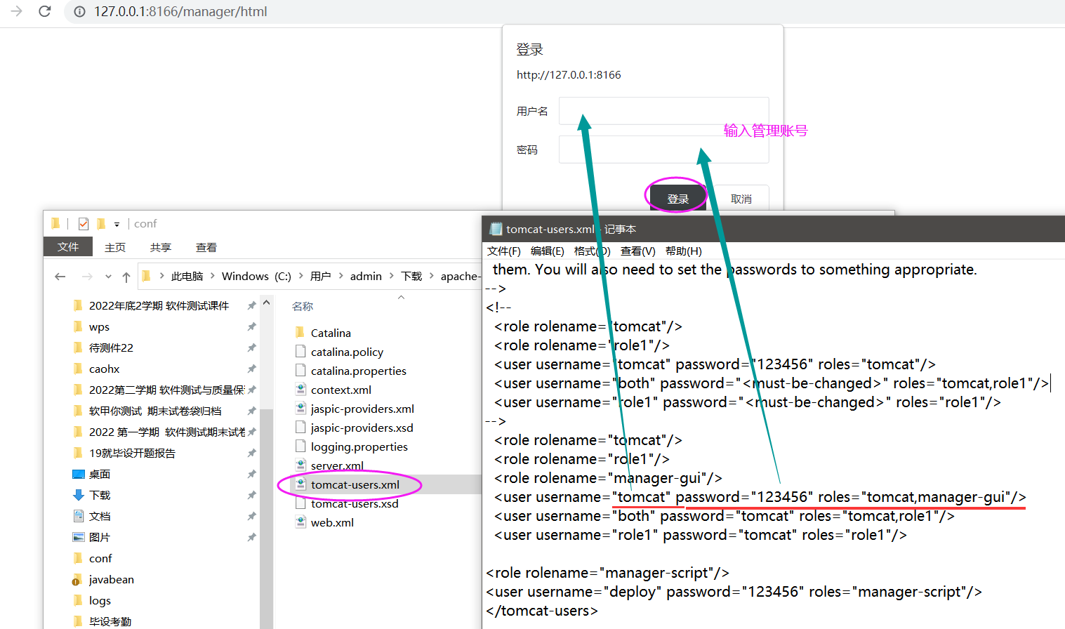Go forward in the browser
This screenshot has height=629, width=1065.
coord(17,11)
